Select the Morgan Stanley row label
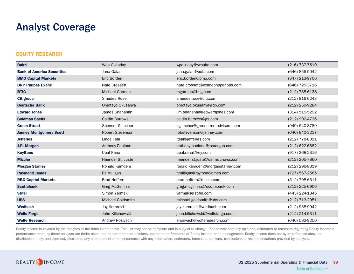 pyautogui.click(x=31, y=166)
